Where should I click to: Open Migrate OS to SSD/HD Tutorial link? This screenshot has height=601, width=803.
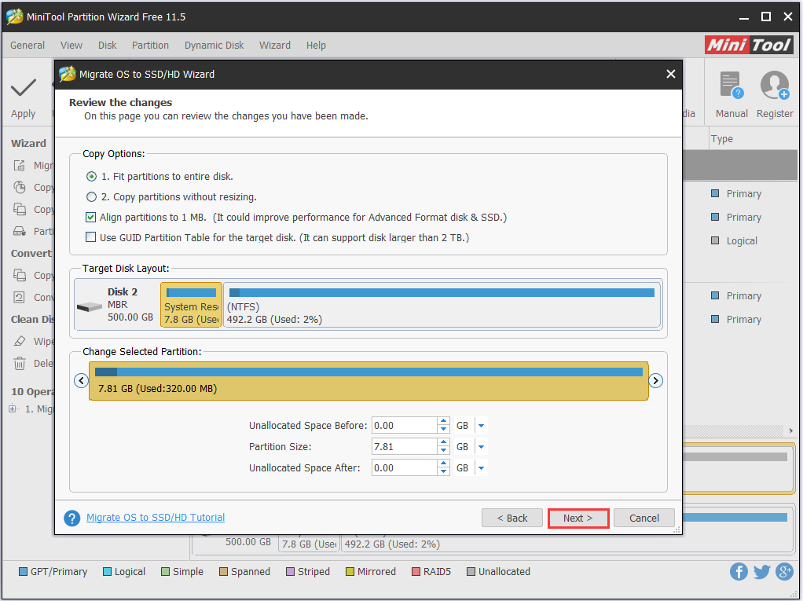[156, 518]
